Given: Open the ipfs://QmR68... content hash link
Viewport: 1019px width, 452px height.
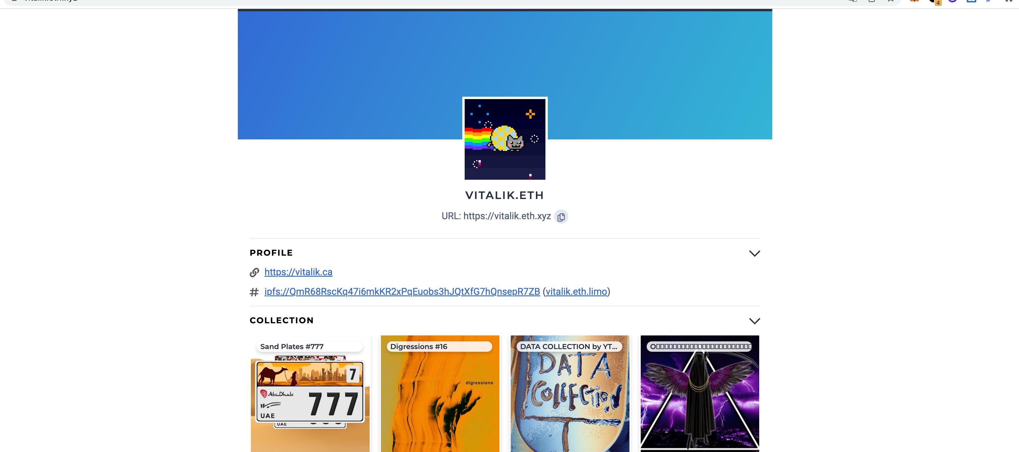Looking at the screenshot, I should (x=402, y=292).
